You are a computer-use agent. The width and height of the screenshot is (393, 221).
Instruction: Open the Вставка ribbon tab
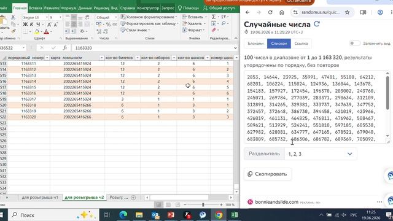(36, 8)
